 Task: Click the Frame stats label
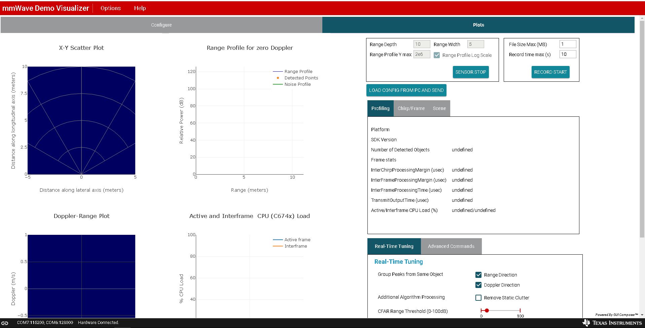pyautogui.click(x=384, y=160)
